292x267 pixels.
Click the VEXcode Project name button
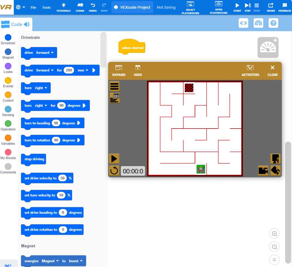point(132,7)
